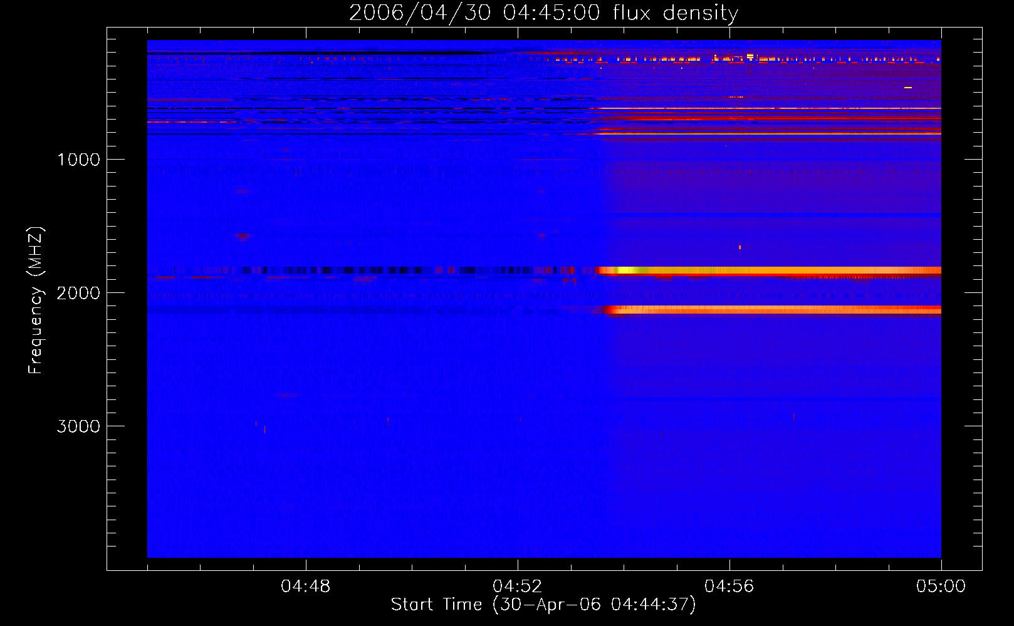Click the 'Frequency (MHZ)' axis label
The width and height of the screenshot is (1014, 626).
[x=36, y=300]
